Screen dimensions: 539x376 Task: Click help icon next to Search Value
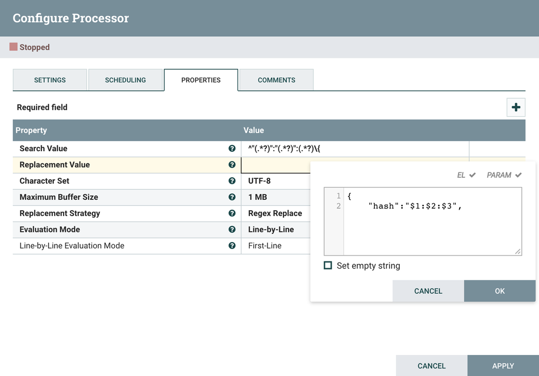tap(232, 149)
